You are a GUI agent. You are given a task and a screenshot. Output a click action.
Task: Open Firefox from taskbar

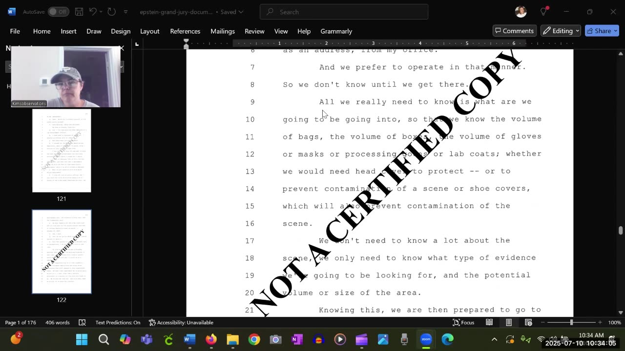(211, 339)
